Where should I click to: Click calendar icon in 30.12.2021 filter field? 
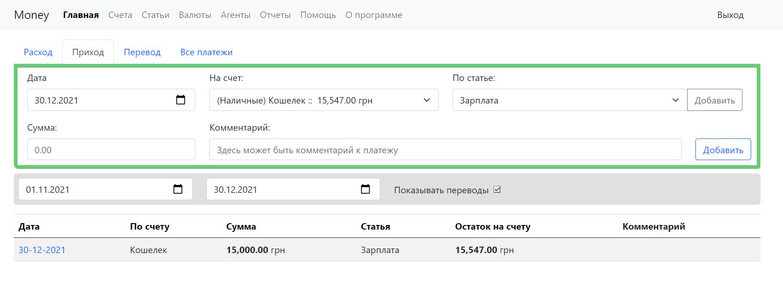point(365,189)
